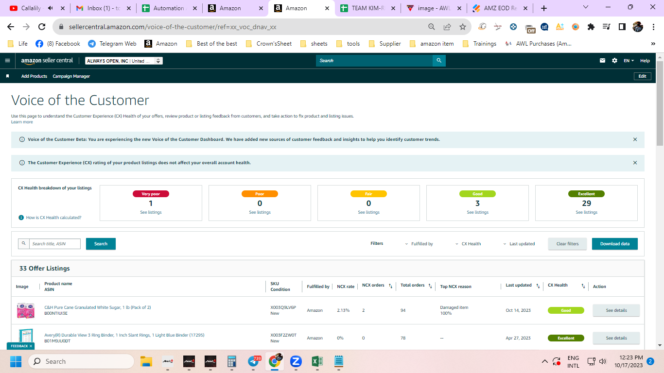The width and height of the screenshot is (664, 373).
Task: Open the media control playlist icon
Action: 606,27
